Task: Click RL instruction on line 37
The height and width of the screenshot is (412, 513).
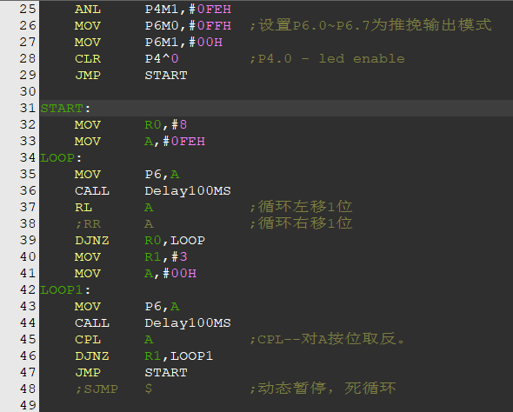Action: 83,208
